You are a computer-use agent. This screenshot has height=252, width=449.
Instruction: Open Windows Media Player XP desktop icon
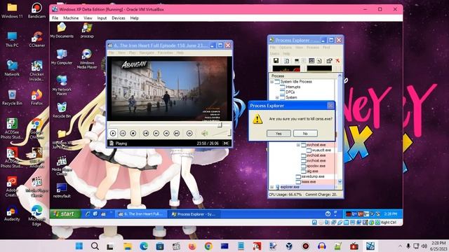point(87,59)
